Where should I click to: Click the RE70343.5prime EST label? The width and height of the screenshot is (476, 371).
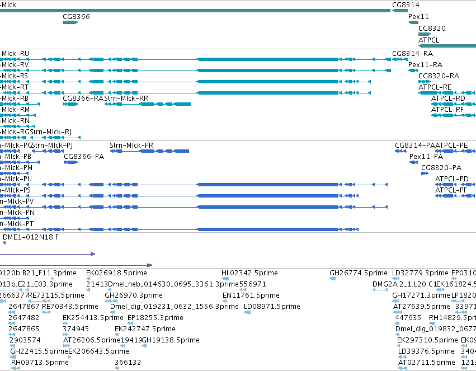[x=70, y=307]
